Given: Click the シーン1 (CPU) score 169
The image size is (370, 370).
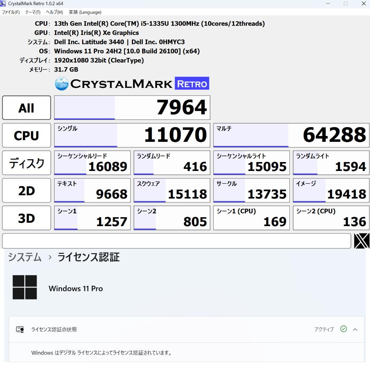Looking at the screenshot, I should click(251, 218).
